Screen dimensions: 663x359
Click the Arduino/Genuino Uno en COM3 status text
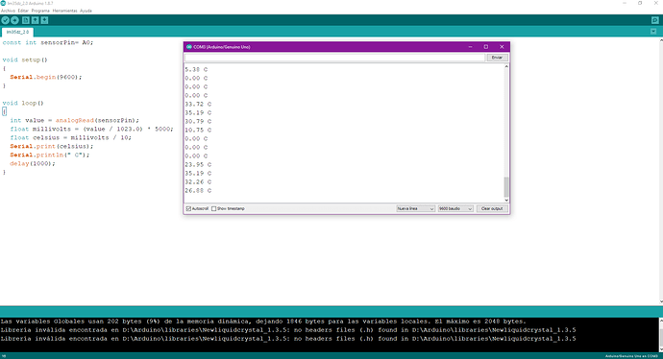(x=631, y=356)
